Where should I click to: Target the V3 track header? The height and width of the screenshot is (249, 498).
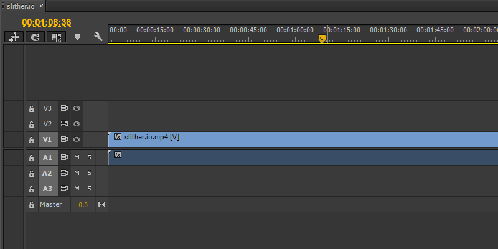pyautogui.click(x=48, y=108)
